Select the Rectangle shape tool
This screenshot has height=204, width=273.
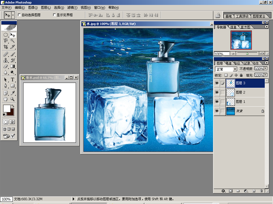click(x=13, y=86)
